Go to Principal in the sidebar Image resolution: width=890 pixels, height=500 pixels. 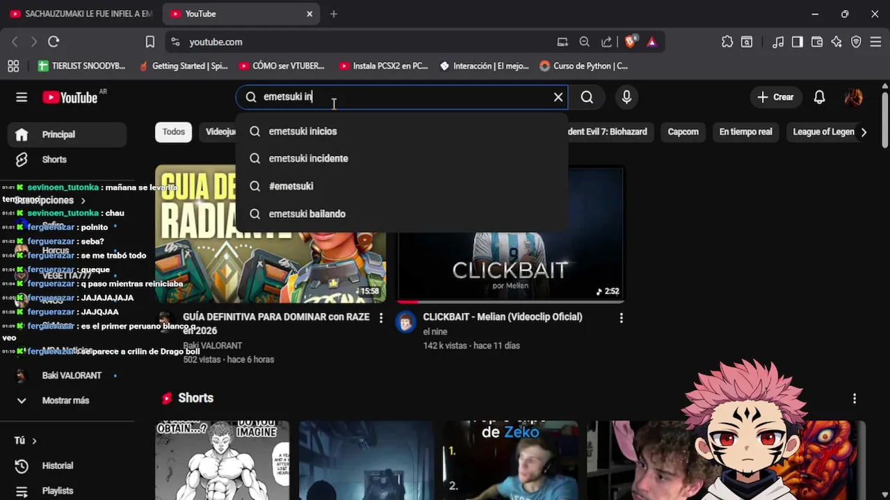pos(67,135)
